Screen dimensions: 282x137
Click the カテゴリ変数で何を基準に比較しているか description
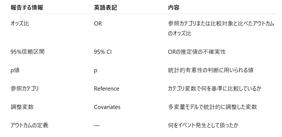(x=214, y=89)
